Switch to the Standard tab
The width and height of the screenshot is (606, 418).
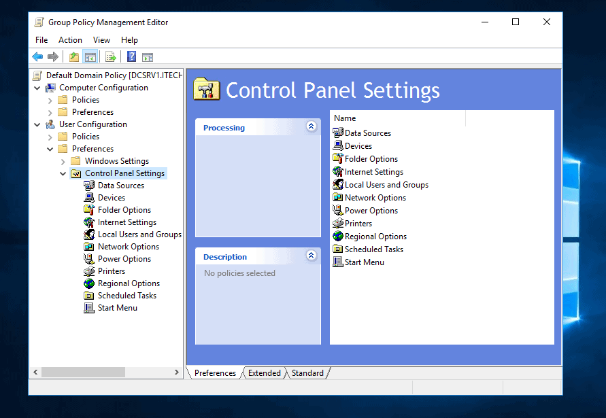tap(307, 373)
